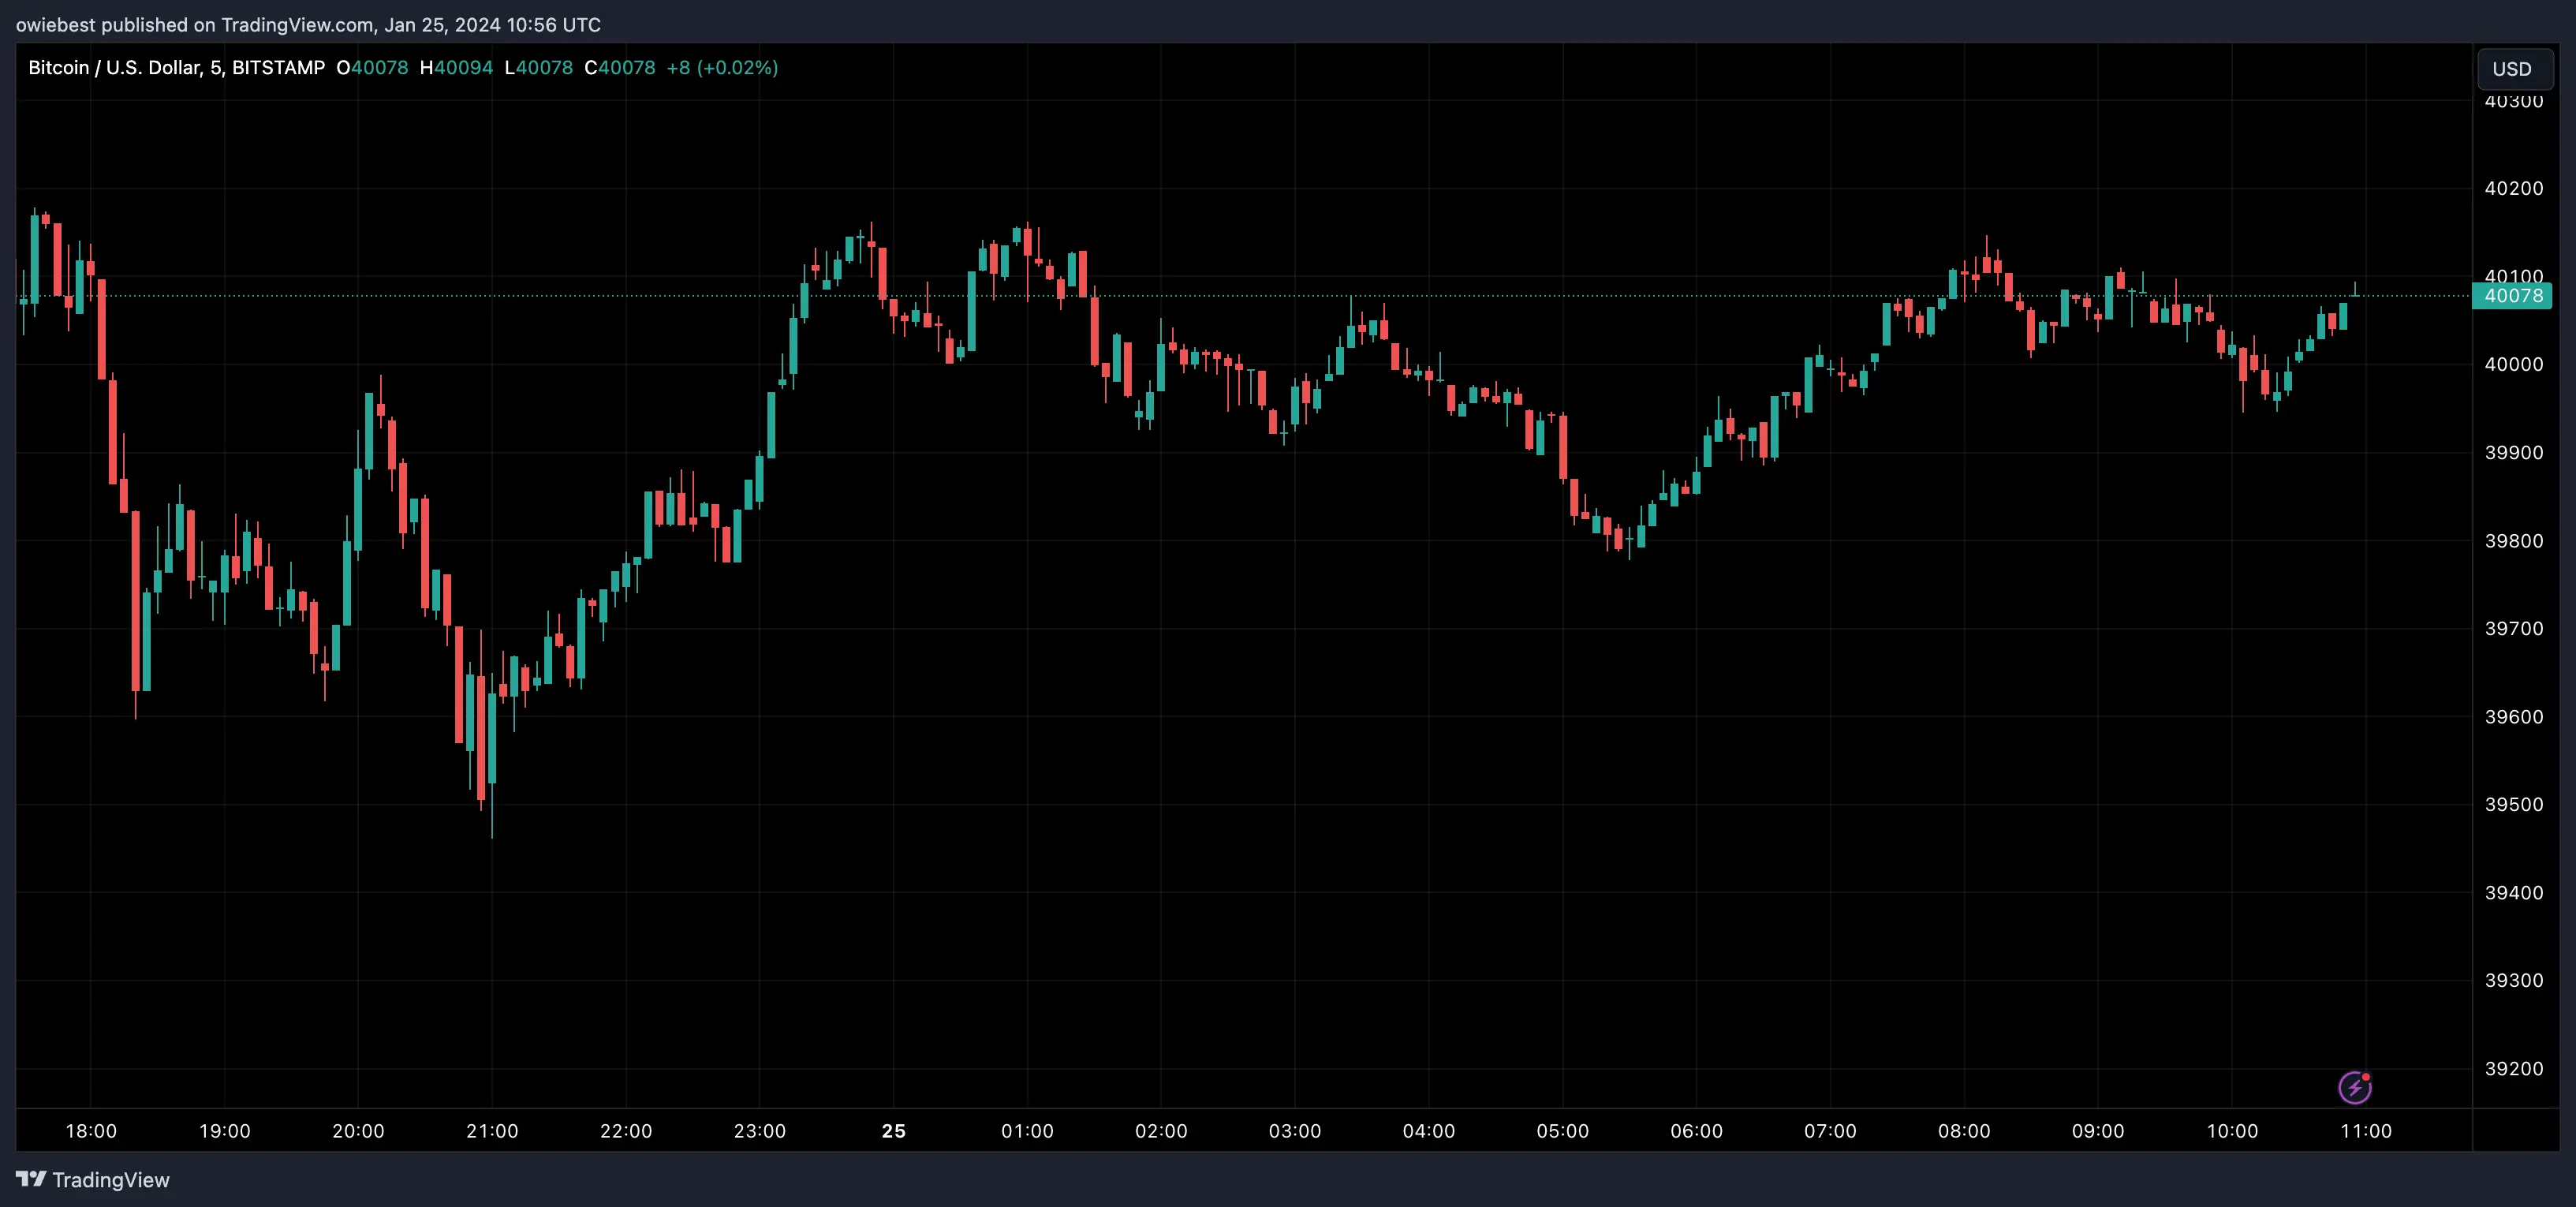
Task: Click the O40078 open value in legend
Action: coord(372,68)
